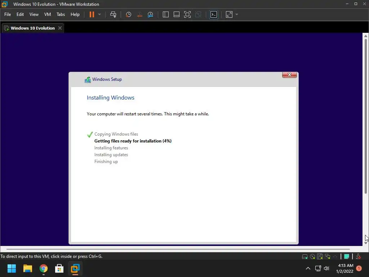Close the Windows 10 Evolution tab

(60, 28)
